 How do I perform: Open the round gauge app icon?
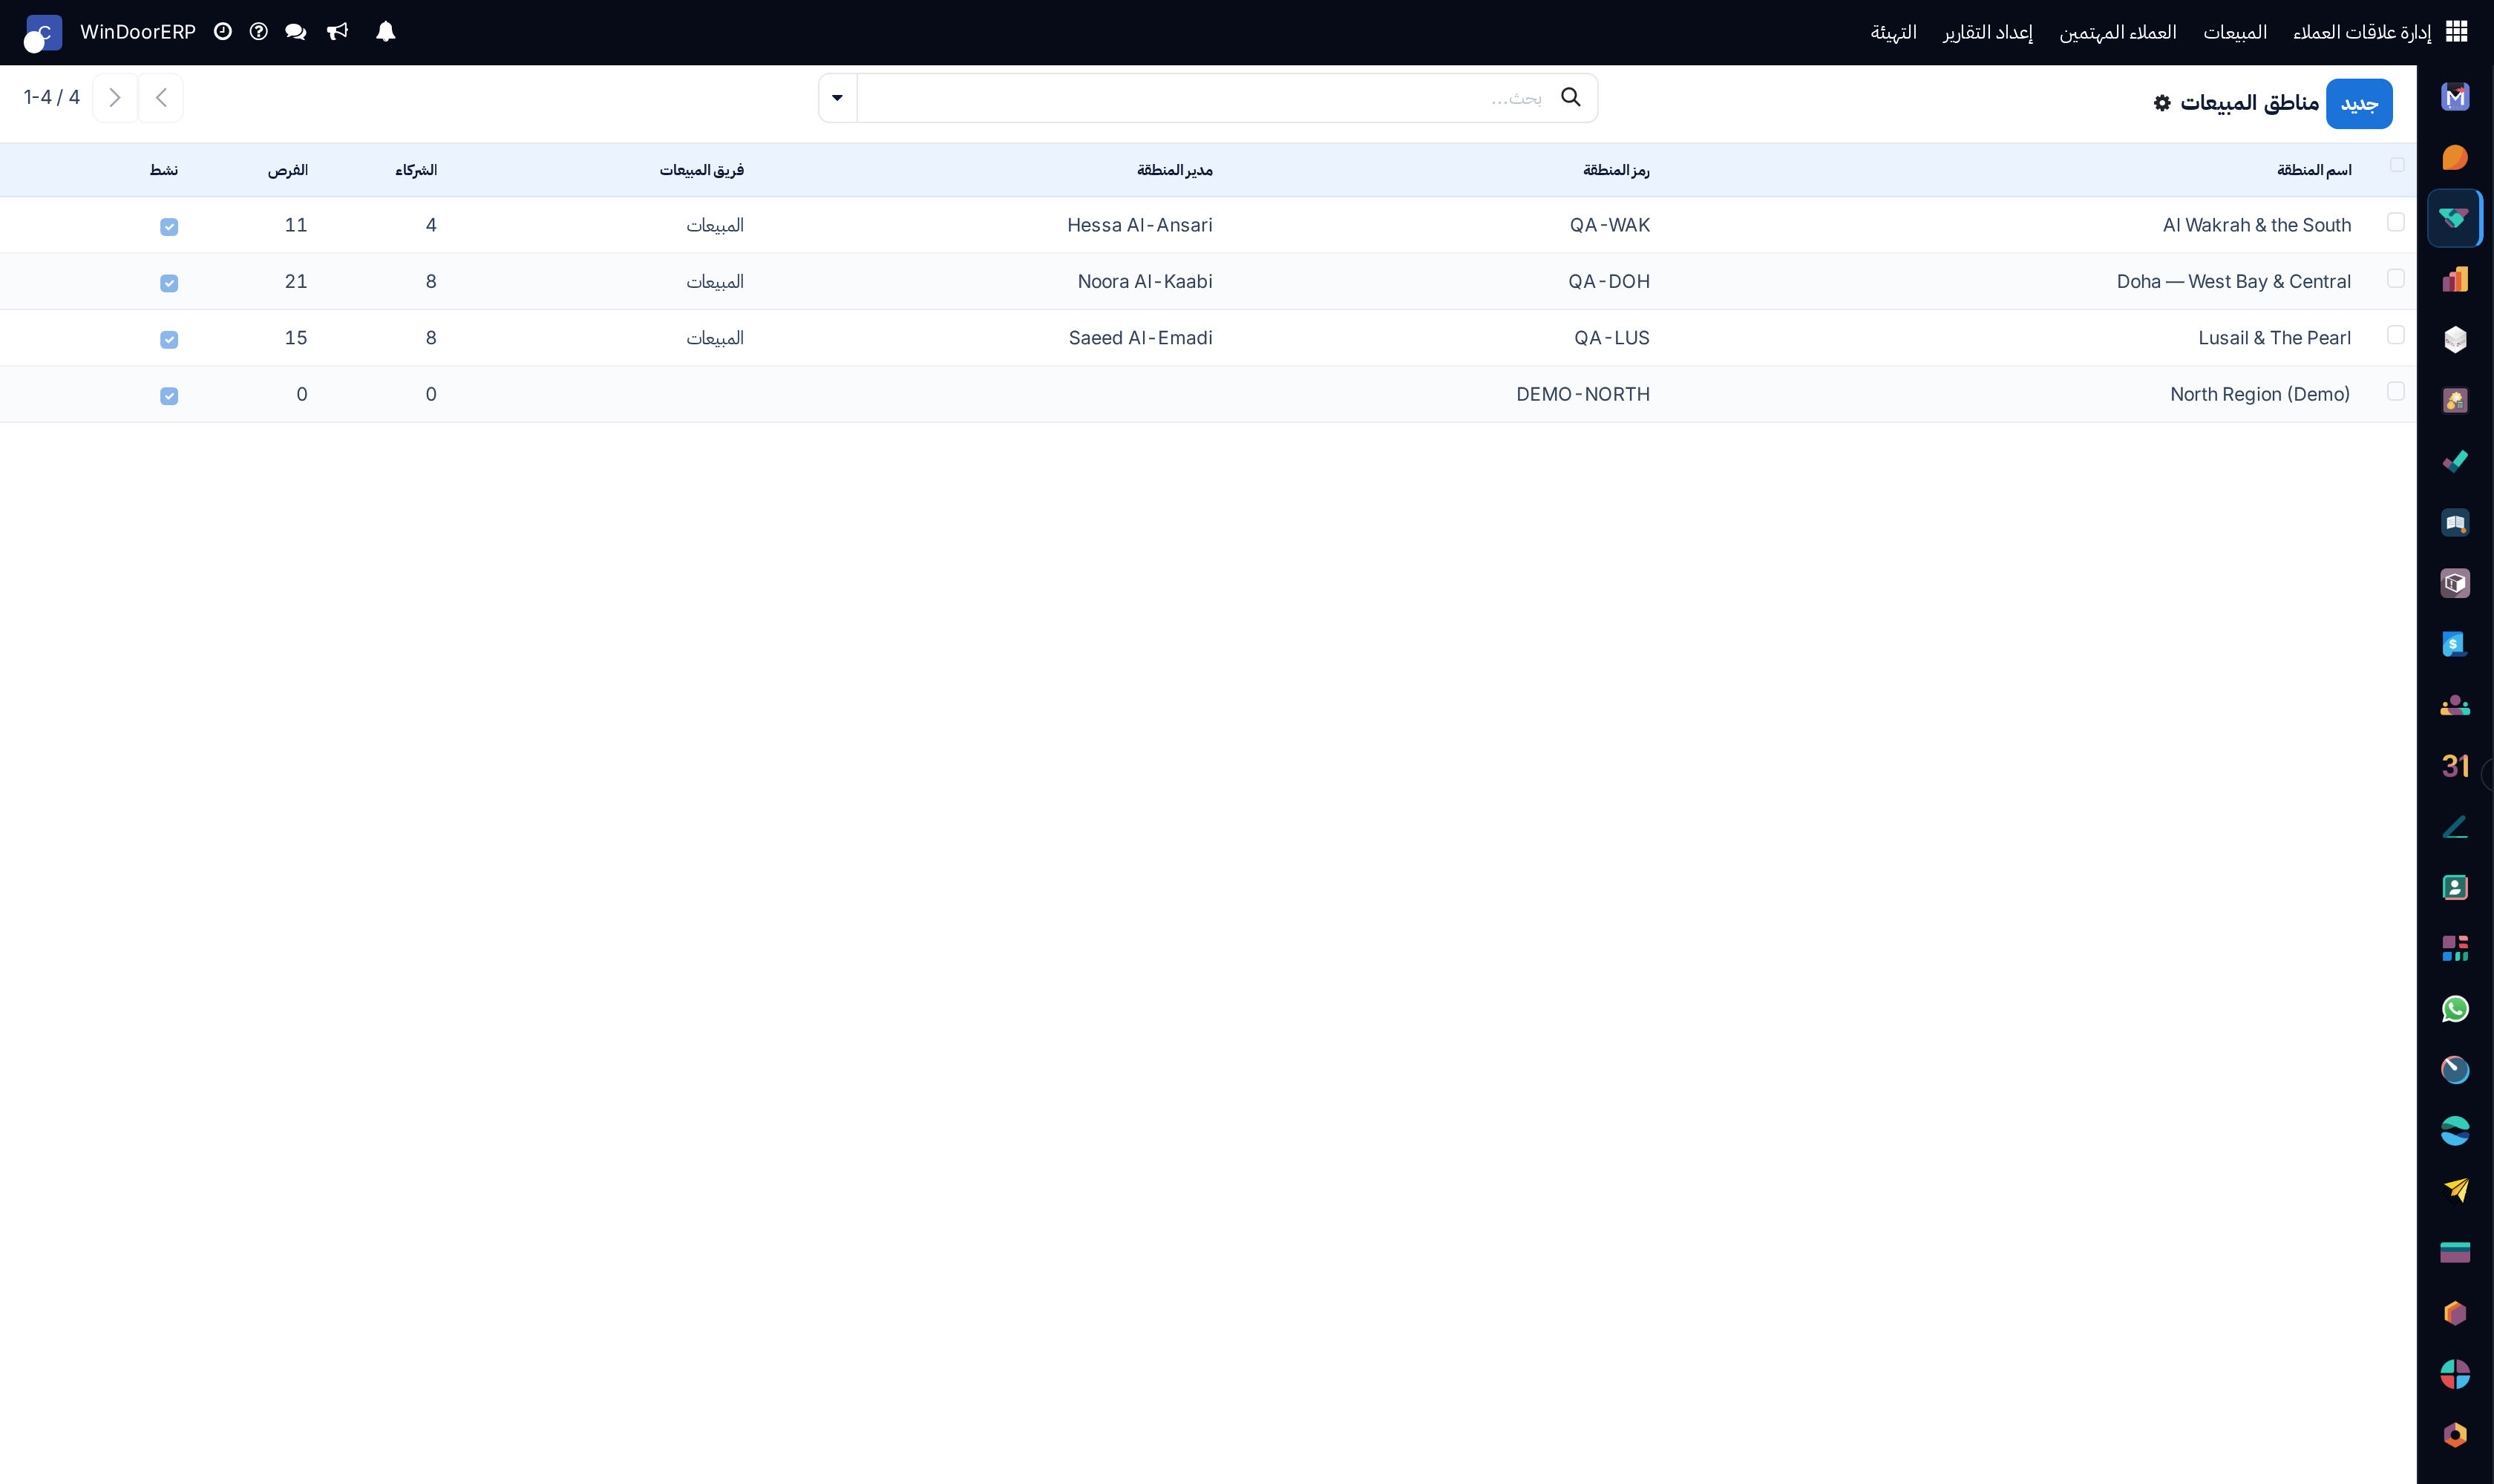click(x=2455, y=1070)
